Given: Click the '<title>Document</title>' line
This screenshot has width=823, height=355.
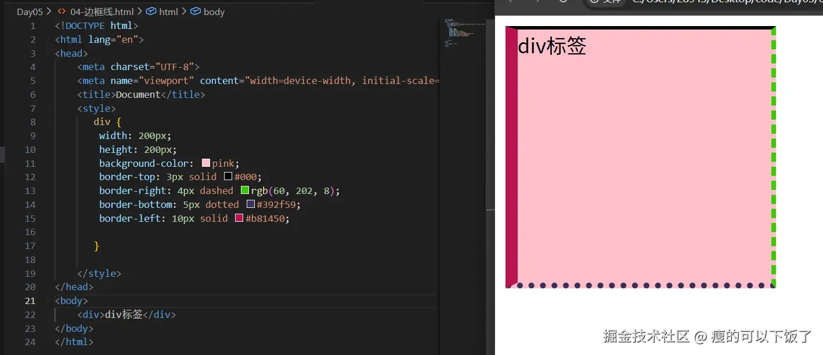Looking at the screenshot, I should tap(141, 94).
